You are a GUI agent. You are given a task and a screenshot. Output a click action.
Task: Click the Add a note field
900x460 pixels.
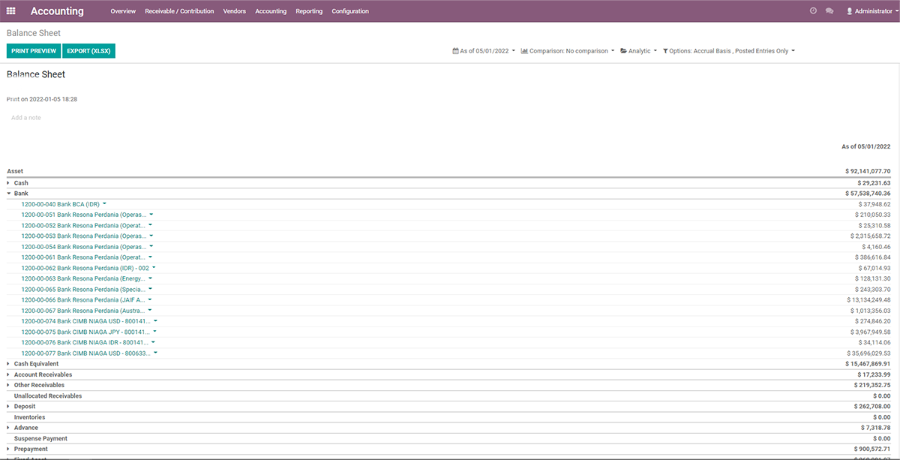click(26, 118)
